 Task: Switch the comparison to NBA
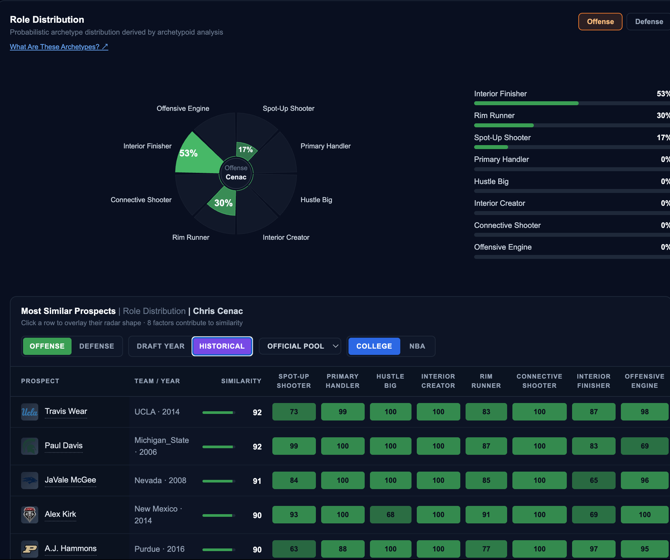pos(417,346)
